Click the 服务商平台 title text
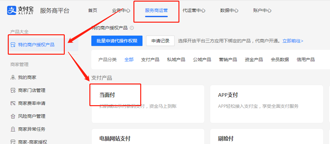The image size is (330, 144). click(x=54, y=11)
